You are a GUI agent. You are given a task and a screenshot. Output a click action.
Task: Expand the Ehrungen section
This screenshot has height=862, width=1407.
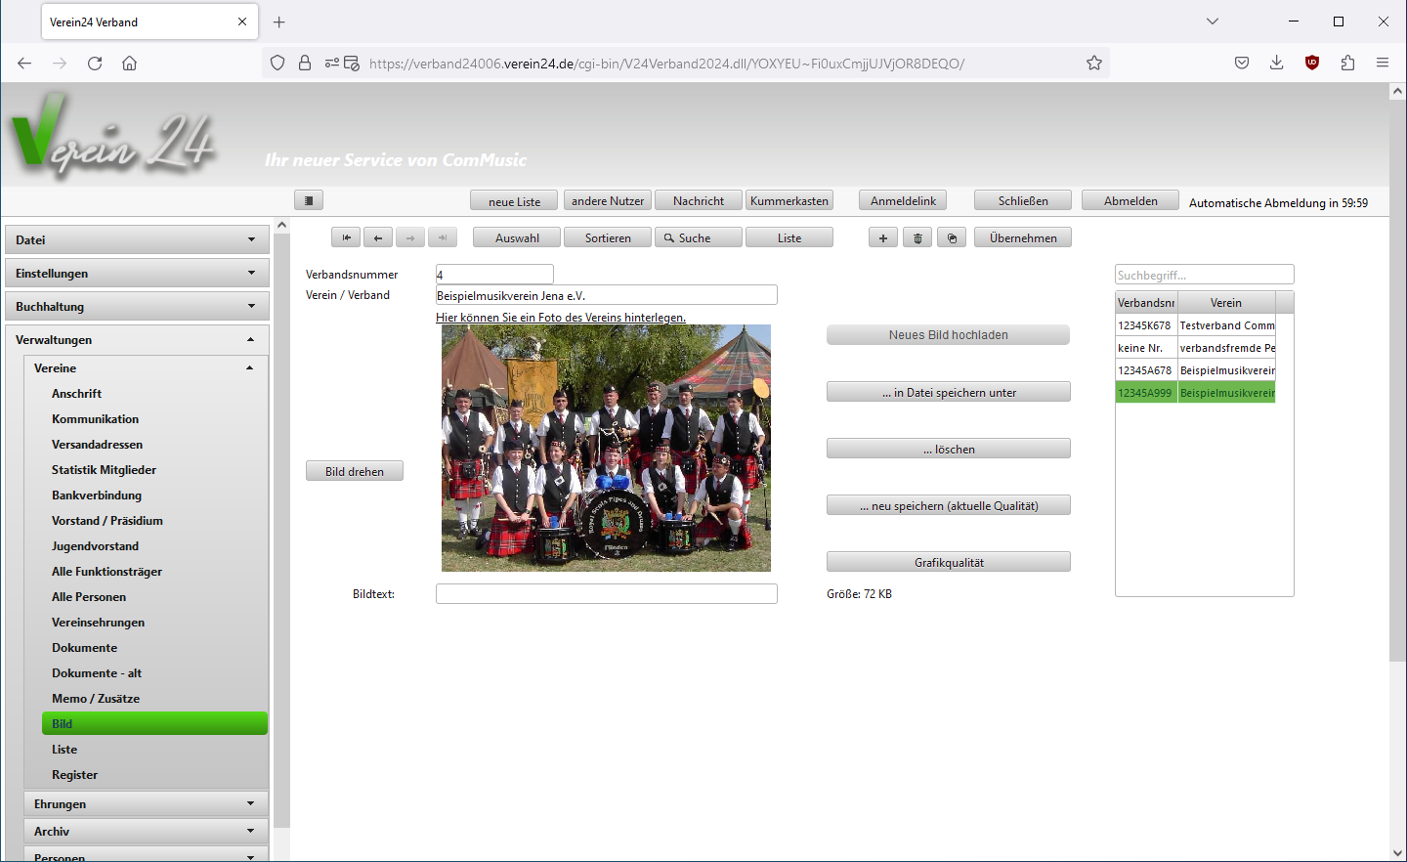(146, 804)
